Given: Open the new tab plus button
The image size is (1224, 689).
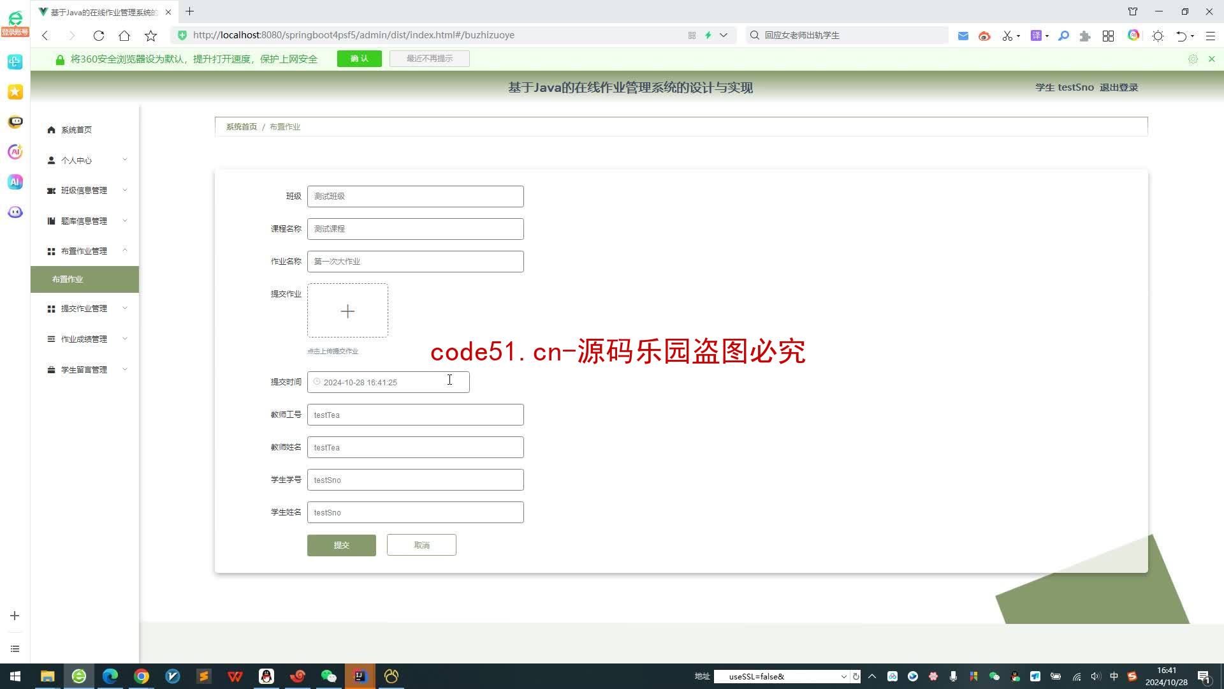Looking at the screenshot, I should [189, 11].
